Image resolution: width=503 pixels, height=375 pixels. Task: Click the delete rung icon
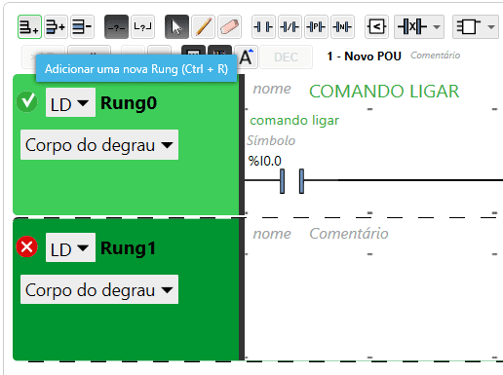click(x=83, y=26)
